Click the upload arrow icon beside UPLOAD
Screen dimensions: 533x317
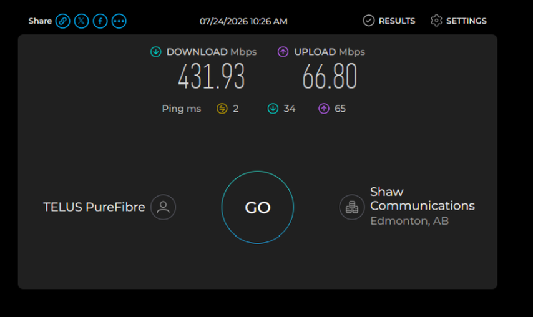click(283, 52)
